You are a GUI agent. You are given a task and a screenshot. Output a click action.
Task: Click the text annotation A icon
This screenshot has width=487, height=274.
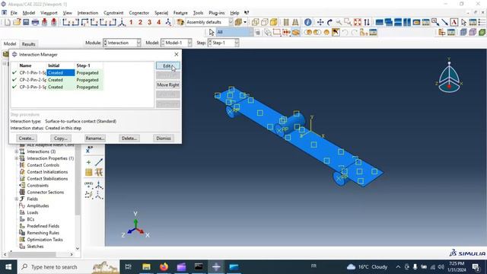[454, 22]
